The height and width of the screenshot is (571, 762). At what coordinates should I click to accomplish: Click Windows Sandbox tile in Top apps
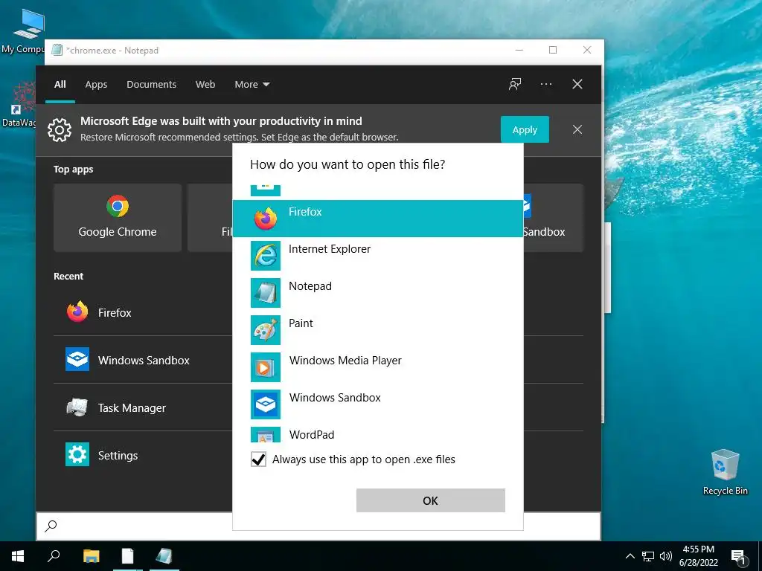[x=553, y=218]
